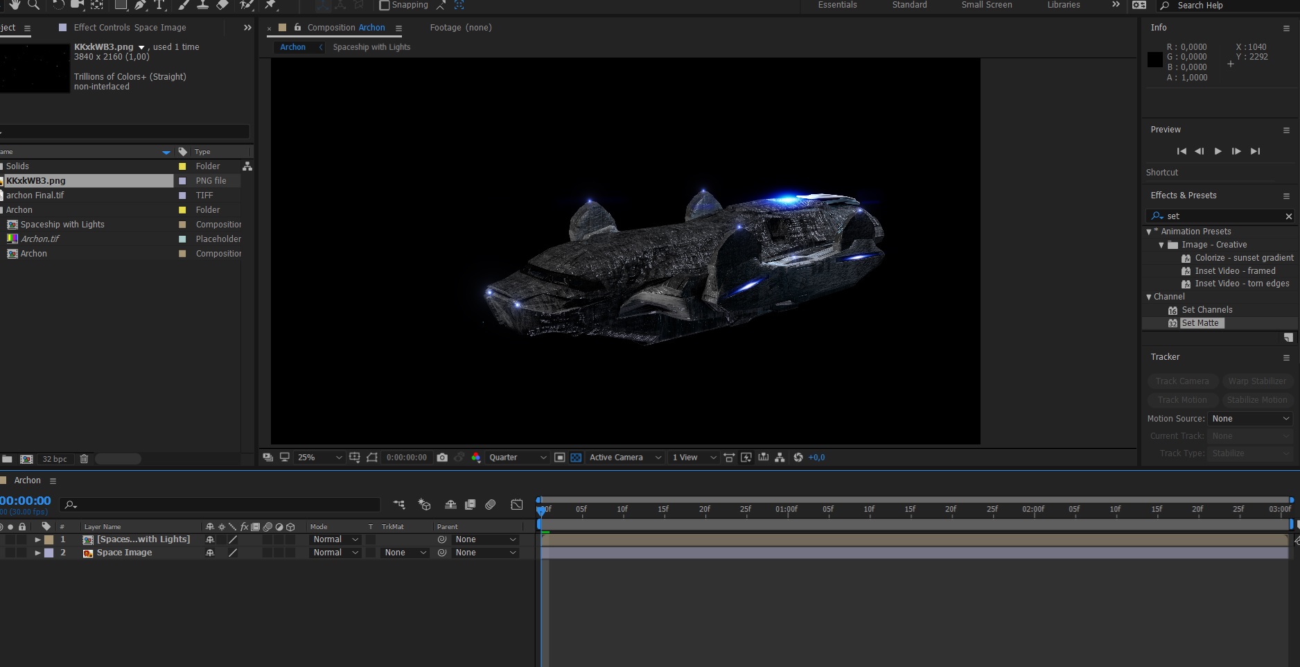Open Motion Source dropdown in Tracker
This screenshot has width=1300, height=667.
(1250, 419)
